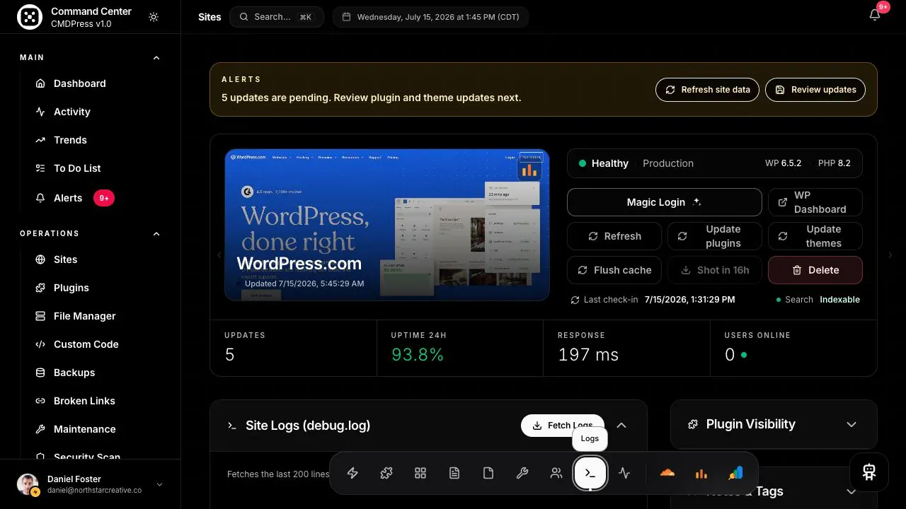Click the Custom Code brackets icon
This screenshot has width=906, height=509.
[x=40, y=344]
